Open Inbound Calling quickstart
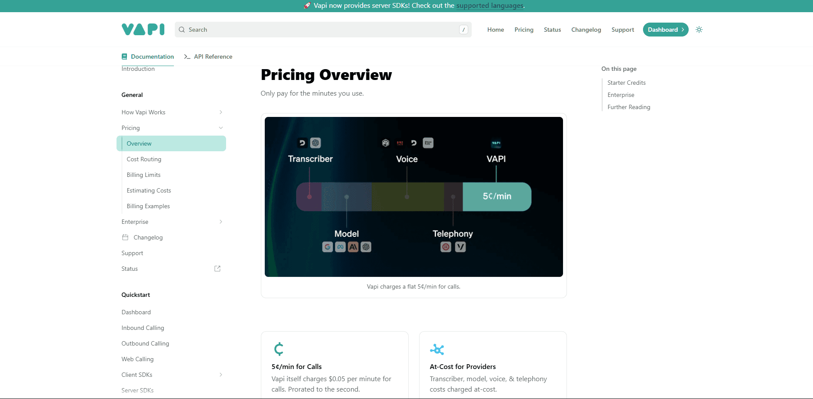Viewport: 813px width, 399px height. (143, 328)
